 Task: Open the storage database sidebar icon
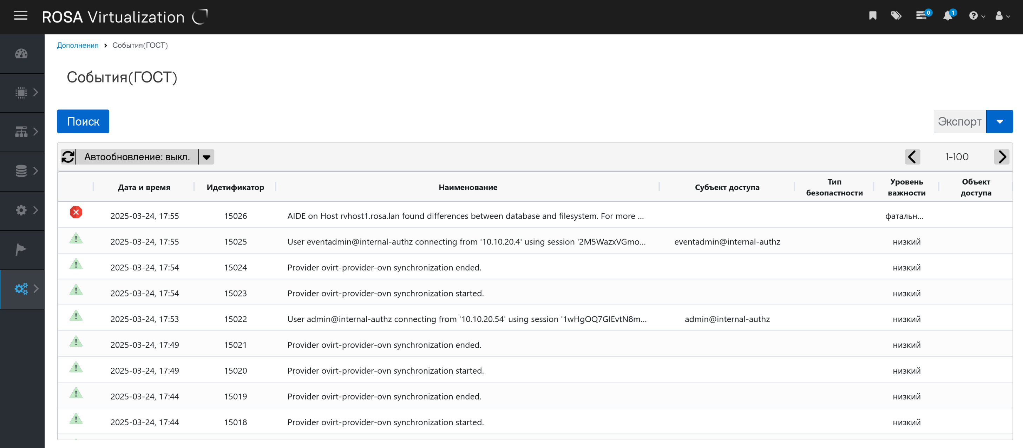click(x=21, y=171)
